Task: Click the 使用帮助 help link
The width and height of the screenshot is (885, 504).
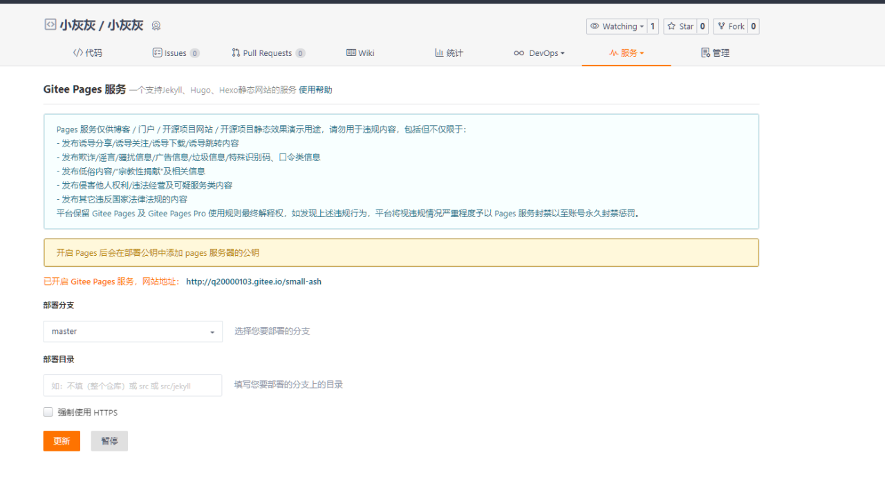Action: tap(315, 90)
